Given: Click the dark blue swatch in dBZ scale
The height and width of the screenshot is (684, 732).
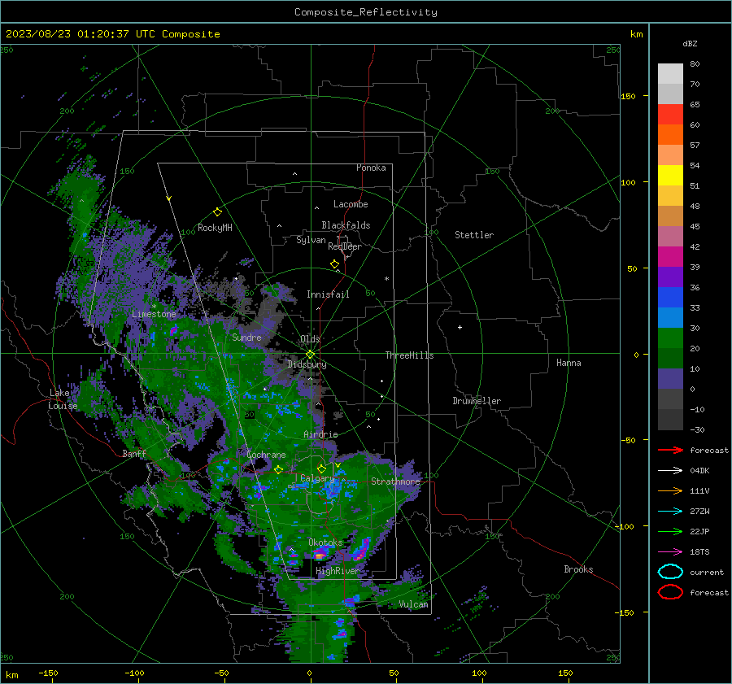Looking at the screenshot, I should coord(670,298).
